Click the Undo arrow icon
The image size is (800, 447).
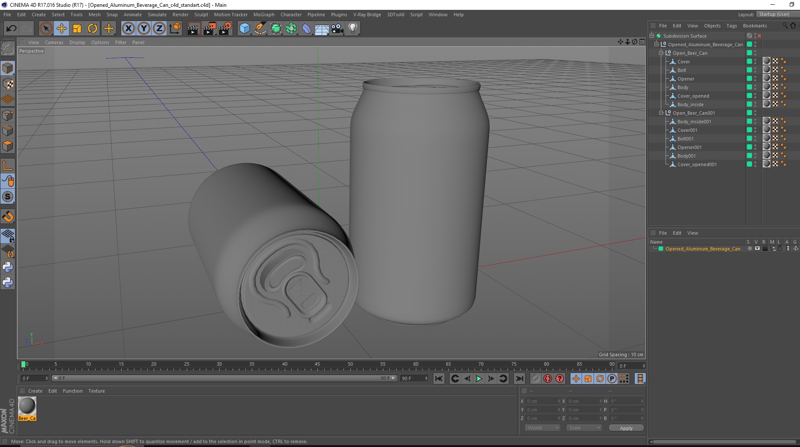[11, 29]
